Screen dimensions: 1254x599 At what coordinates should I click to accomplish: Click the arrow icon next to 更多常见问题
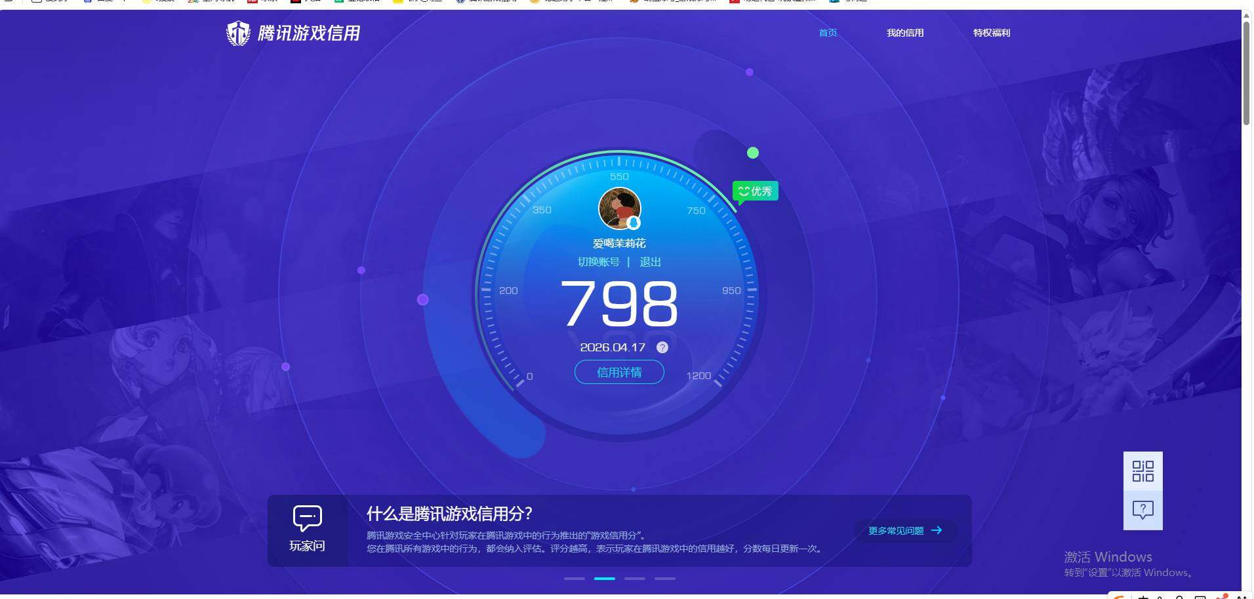click(x=939, y=530)
